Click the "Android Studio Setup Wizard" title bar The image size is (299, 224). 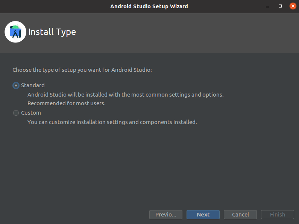pos(149,6)
